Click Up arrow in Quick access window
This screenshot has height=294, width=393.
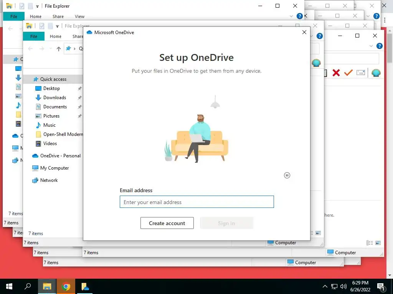[x=59, y=49]
